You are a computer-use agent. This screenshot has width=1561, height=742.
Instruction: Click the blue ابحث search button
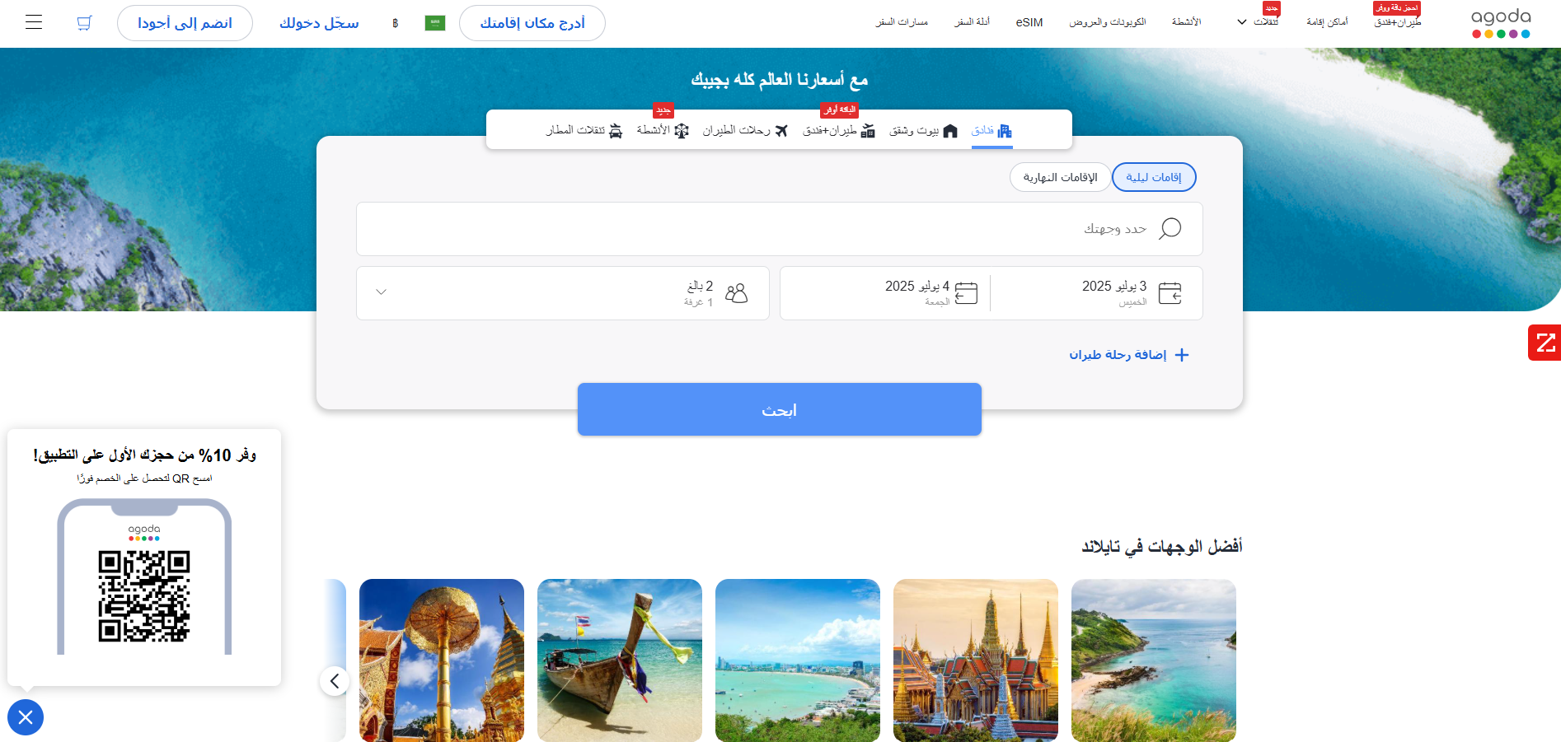(x=780, y=409)
